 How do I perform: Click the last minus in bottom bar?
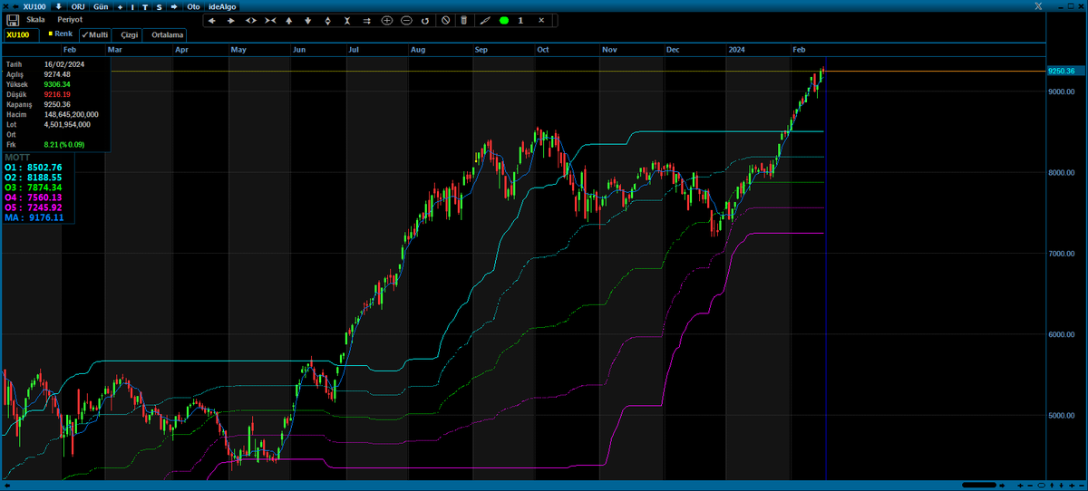point(1082,486)
